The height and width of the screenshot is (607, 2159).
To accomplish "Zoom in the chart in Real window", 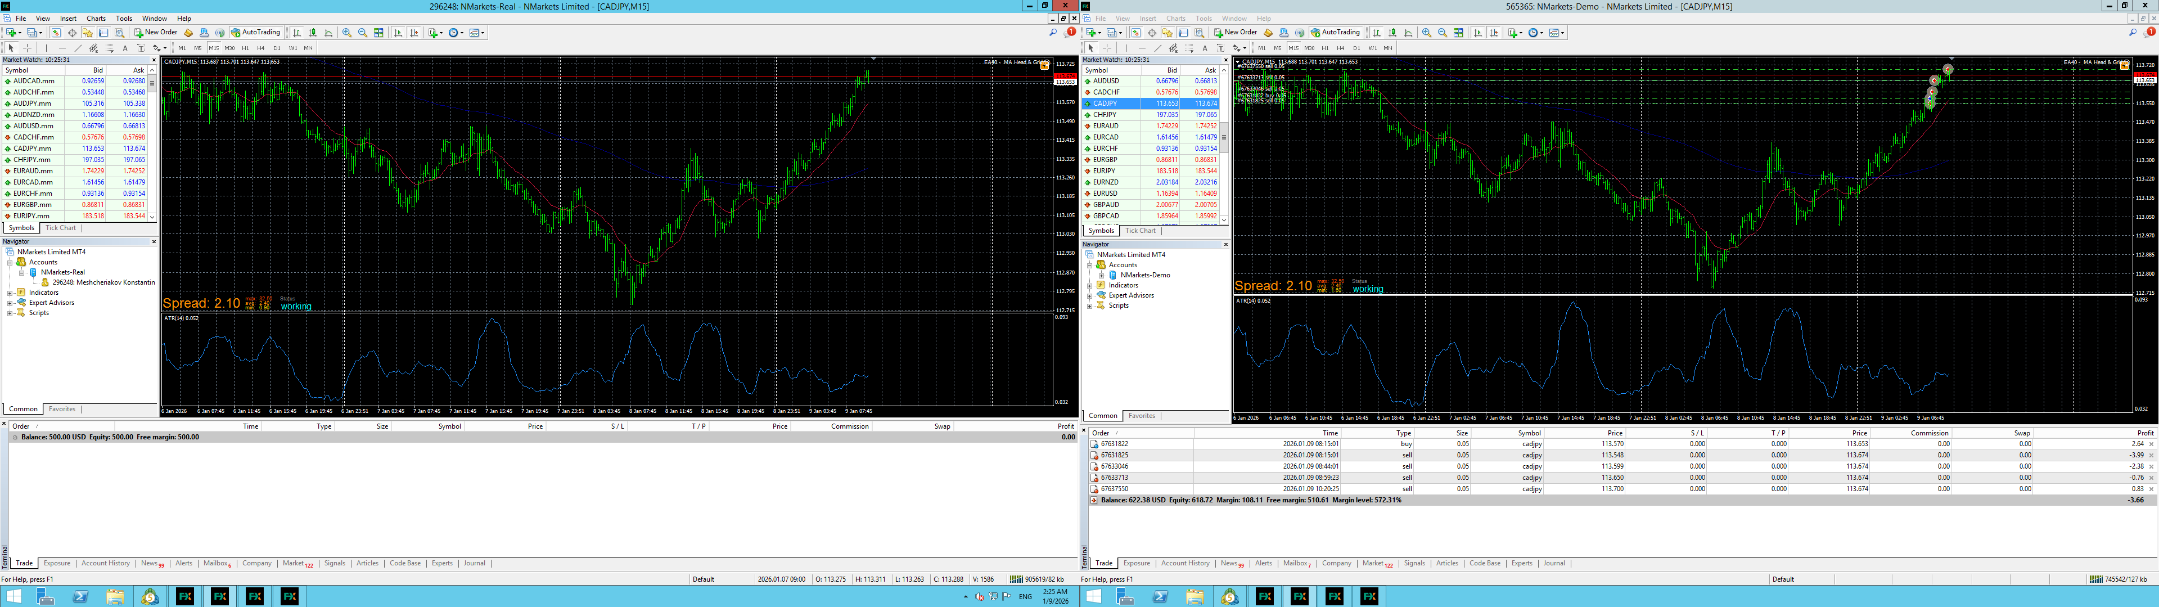I will (347, 33).
